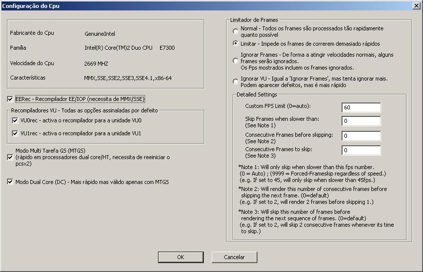Uncheck VU1rec recompiler option
The height and width of the screenshot is (272, 423).
[15, 133]
